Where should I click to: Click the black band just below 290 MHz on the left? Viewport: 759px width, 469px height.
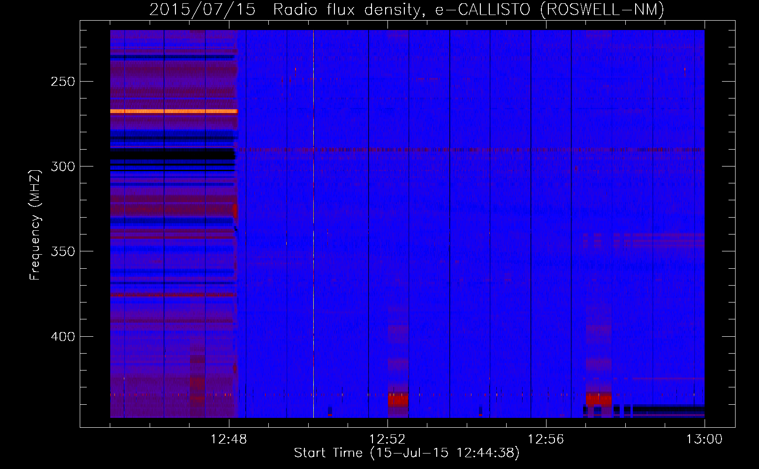coord(173,154)
